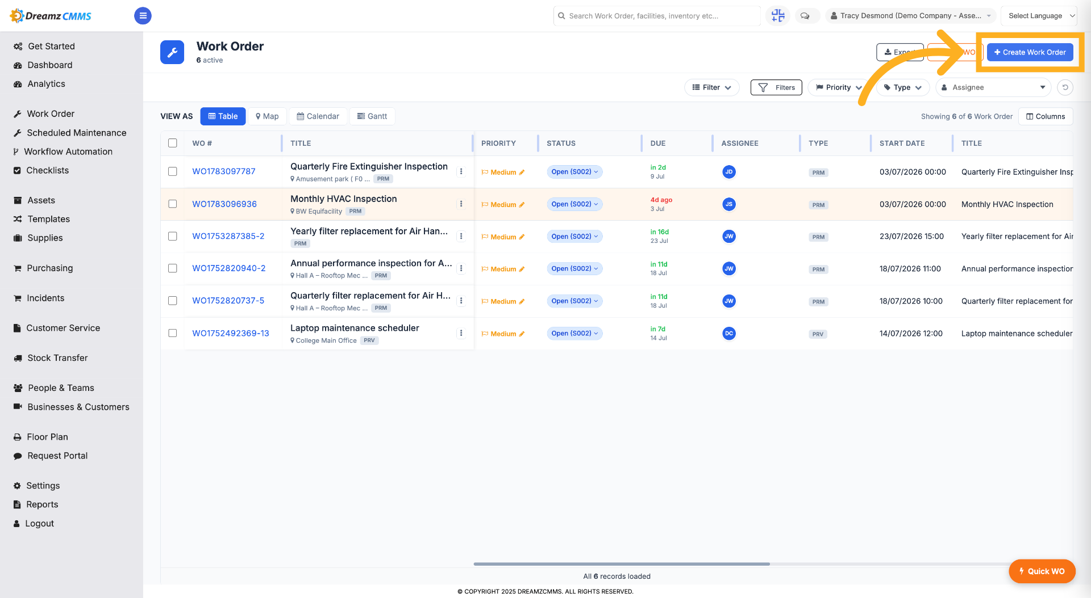This screenshot has width=1091, height=598.
Task: Edit priority pencil for WO1783097787
Action: coord(522,172)
